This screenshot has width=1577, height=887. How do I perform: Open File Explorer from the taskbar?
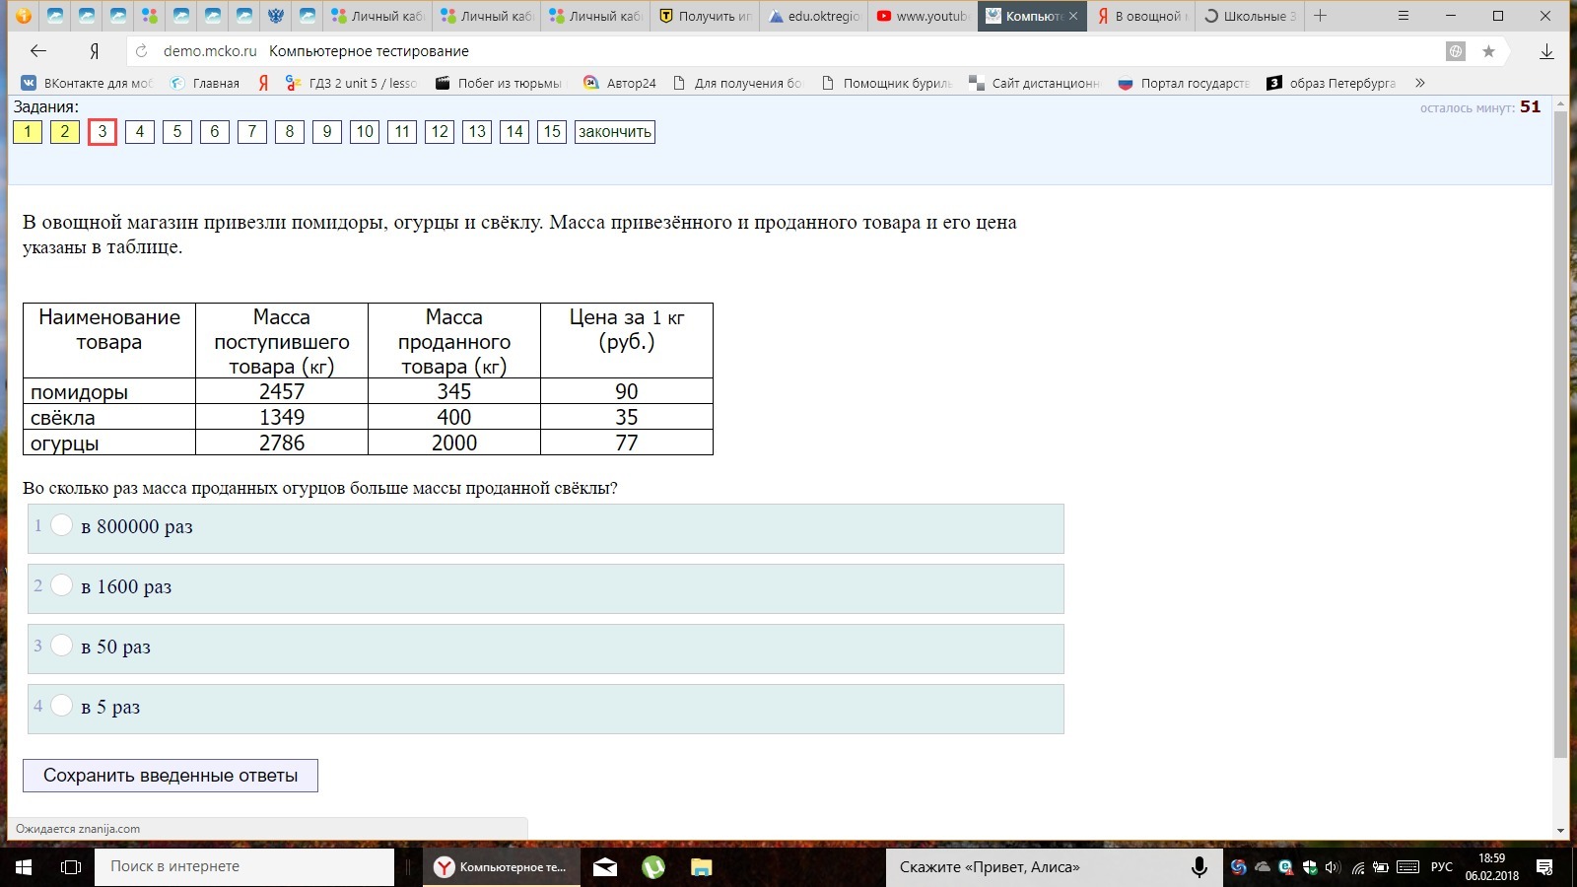tap(701, 867)
